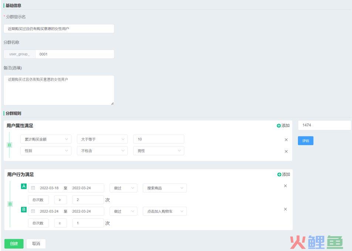This screenshot has height=251, width=352.
Task: Click rule B's calendar icon
Action: [x=33, y=211]
